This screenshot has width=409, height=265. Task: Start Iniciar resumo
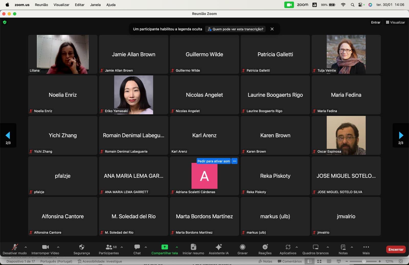[x=193, y=247]
